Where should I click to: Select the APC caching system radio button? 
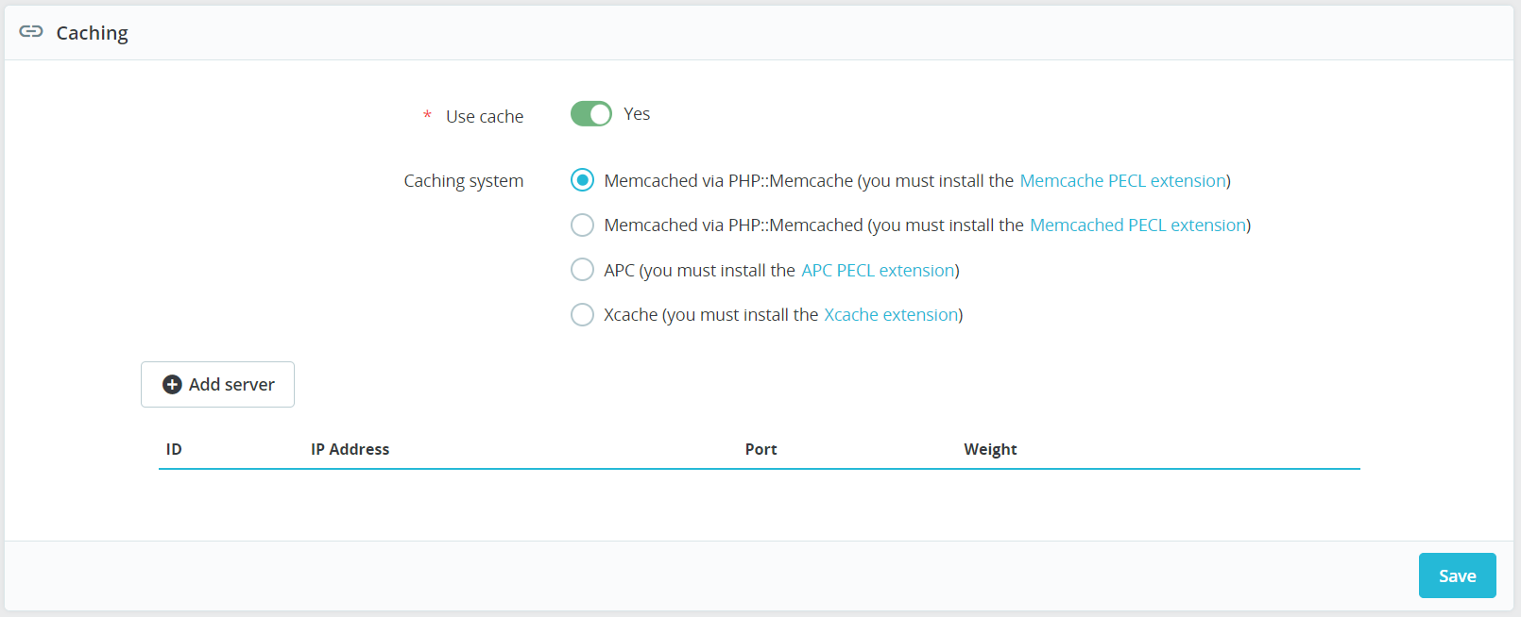(582, 270)
